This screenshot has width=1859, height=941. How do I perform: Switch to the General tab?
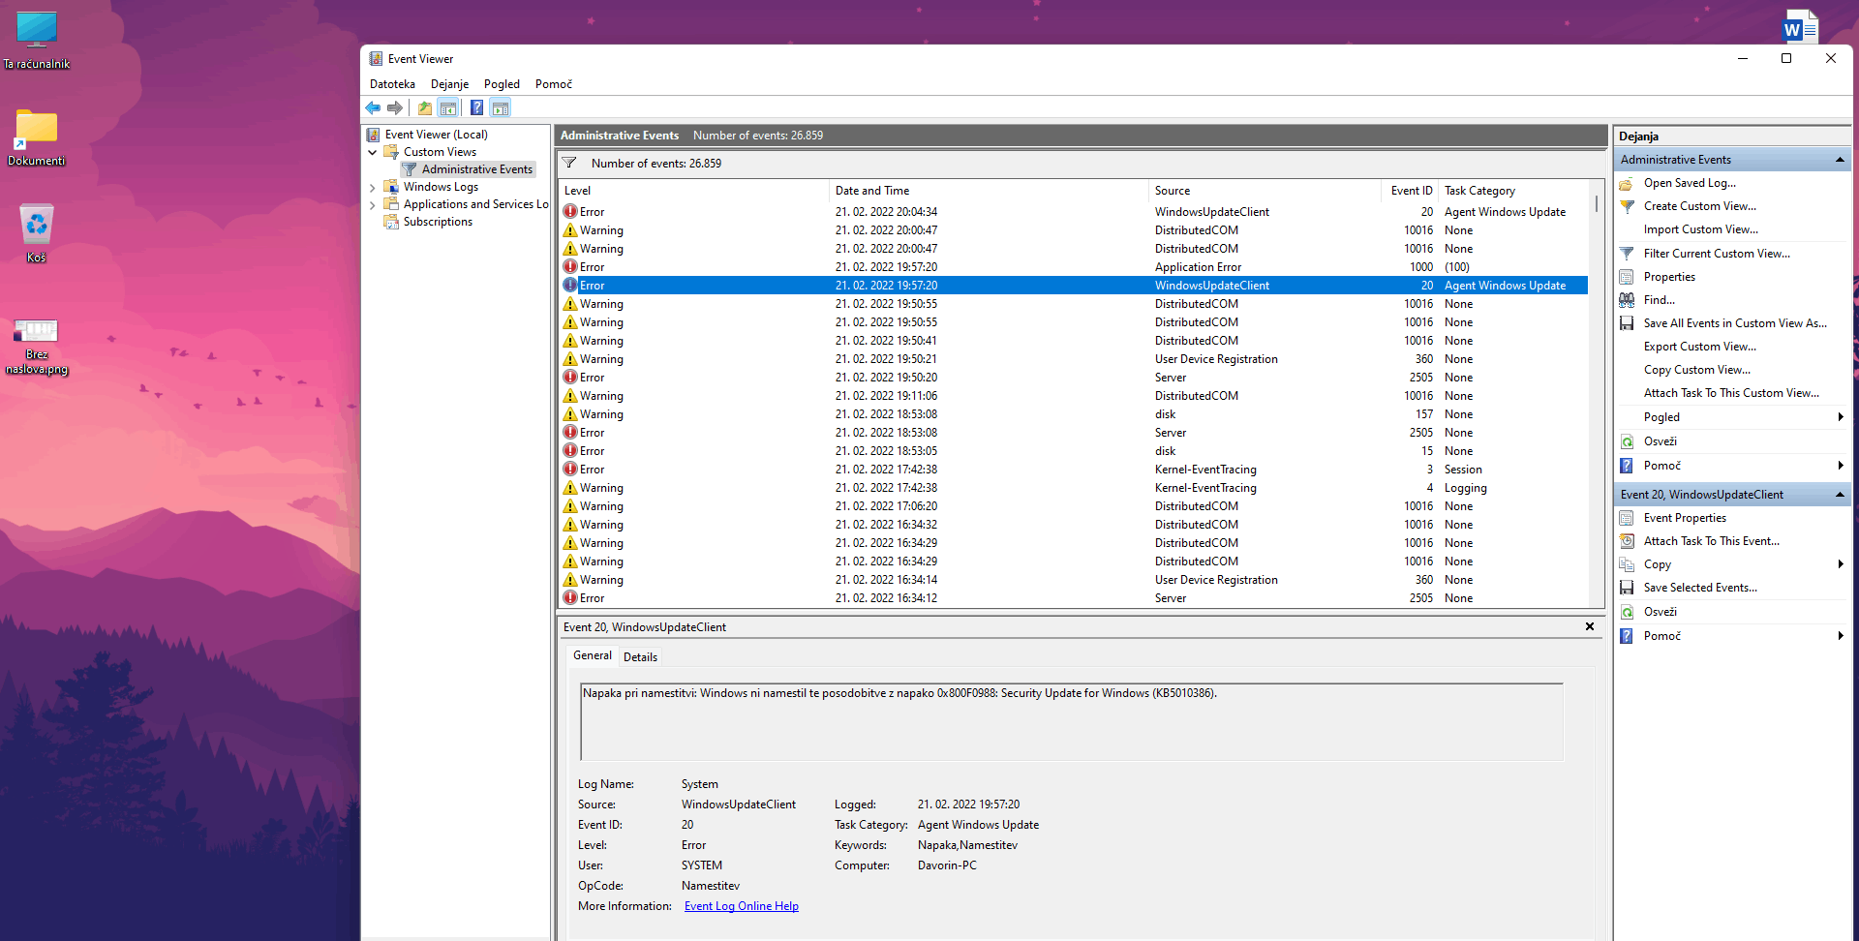593,655
